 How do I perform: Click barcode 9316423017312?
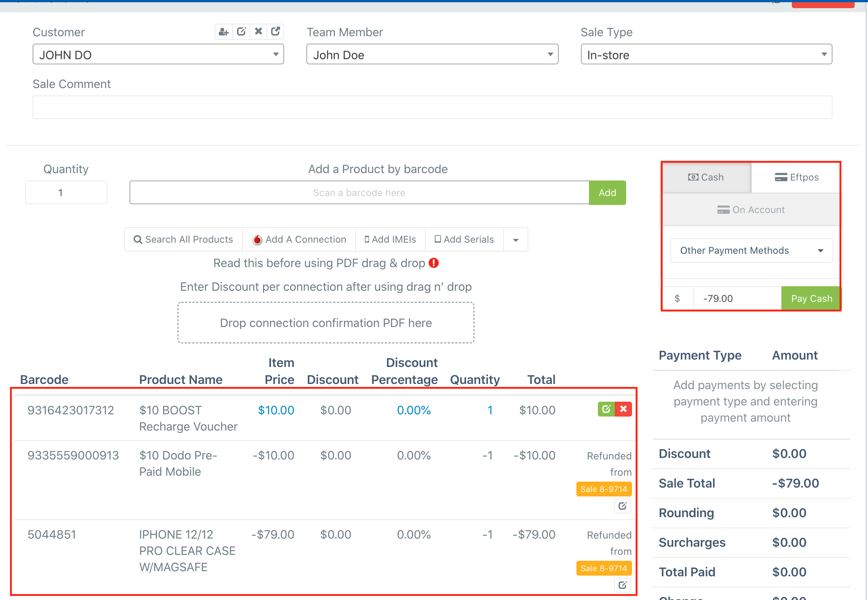click(x=71, y=410)
